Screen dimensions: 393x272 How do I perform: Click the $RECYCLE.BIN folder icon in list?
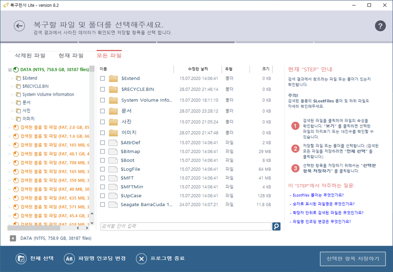click(113, 89)
